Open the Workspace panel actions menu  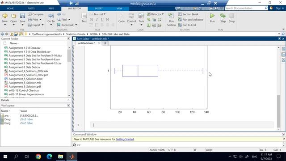(68, 106)
